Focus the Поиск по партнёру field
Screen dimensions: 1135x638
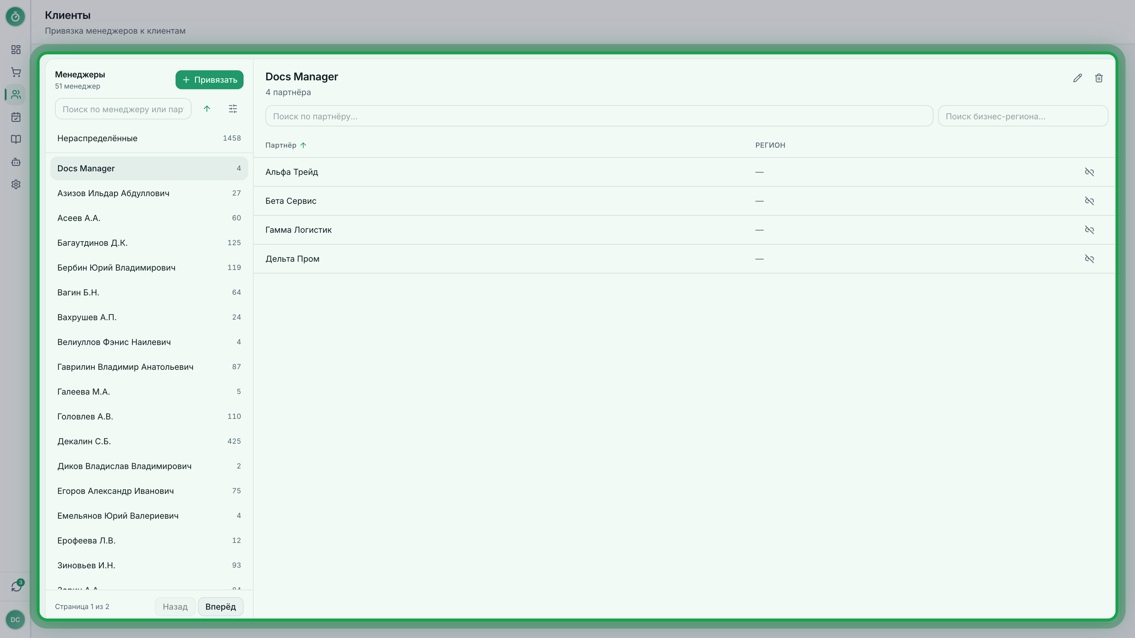pyautogui.click(x=599, y=116)
